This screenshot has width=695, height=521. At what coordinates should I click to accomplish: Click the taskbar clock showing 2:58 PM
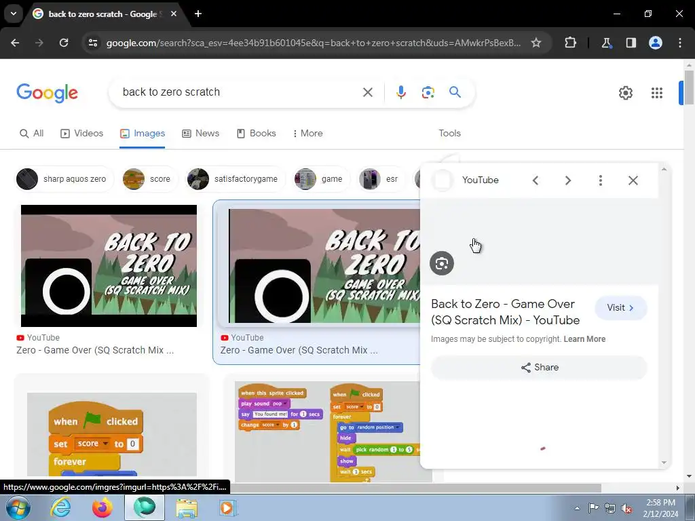660,508
